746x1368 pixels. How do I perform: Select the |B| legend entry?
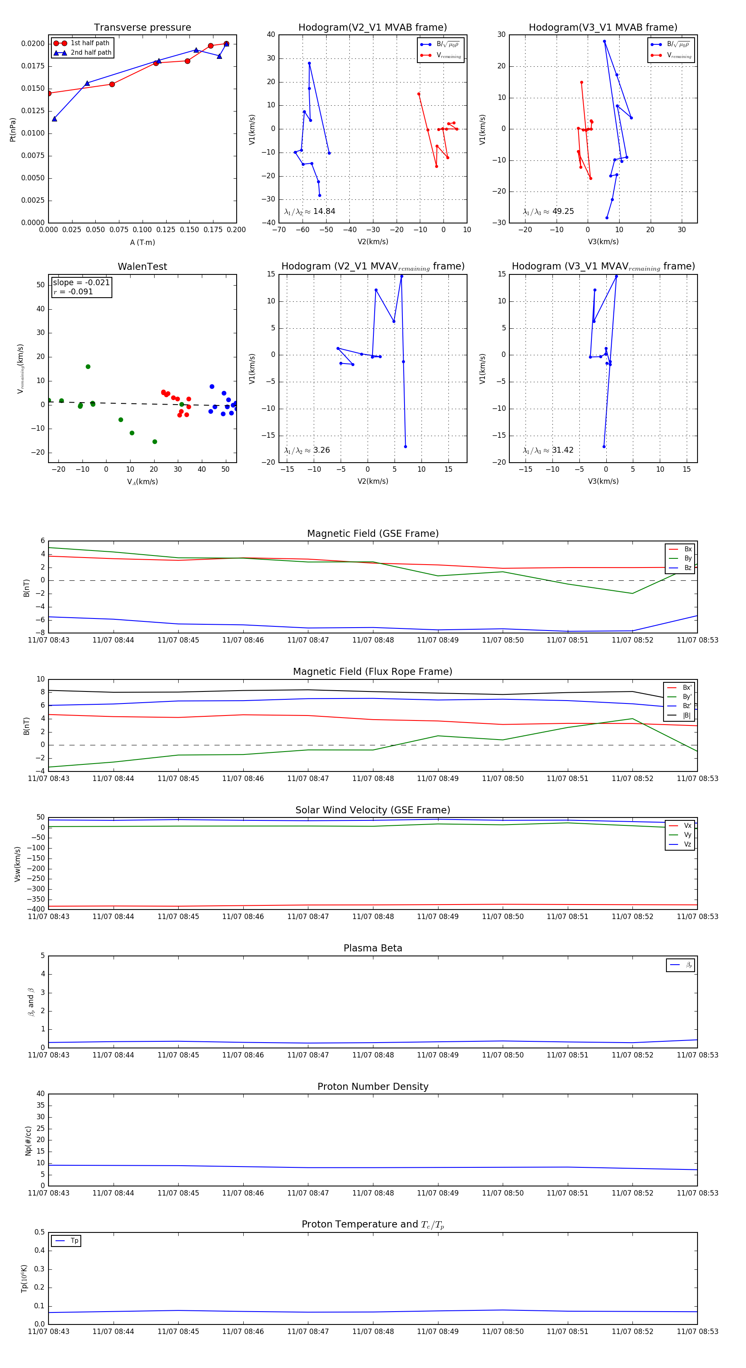[679, 716]
